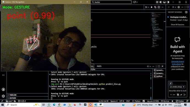This screenshot has height=107, width=190.
Task: Expand the TIMELINE section
Action: click(x=28, y=95)
